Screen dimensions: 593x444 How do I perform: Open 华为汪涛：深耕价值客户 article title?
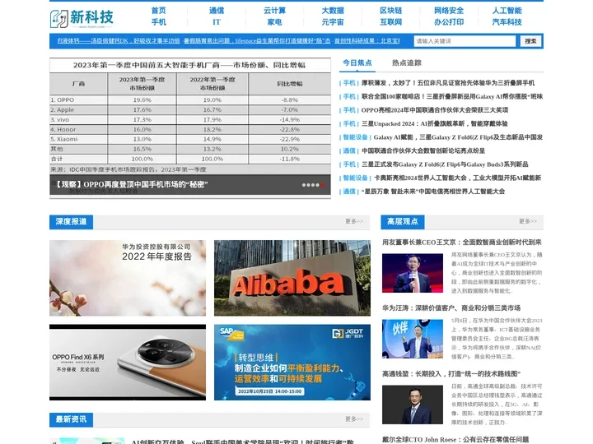coord(451,308)
